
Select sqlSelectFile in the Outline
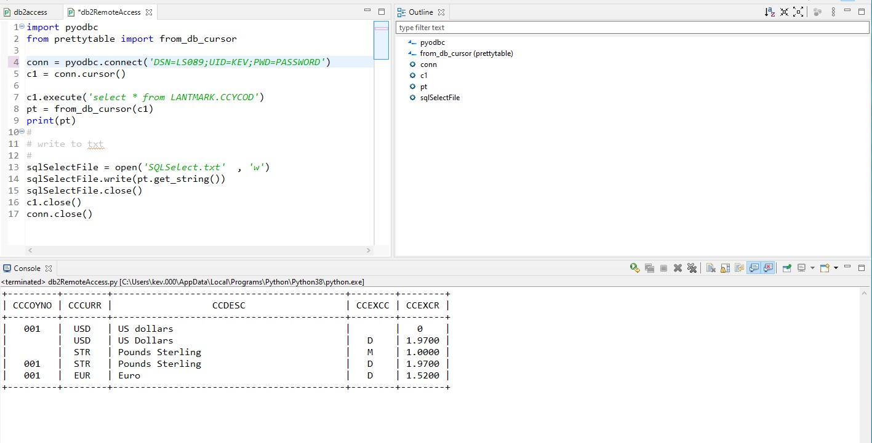[439, 98]
